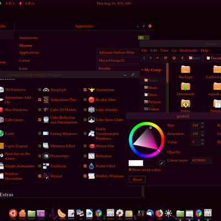Enable the Motion blur checkbox

85,146
